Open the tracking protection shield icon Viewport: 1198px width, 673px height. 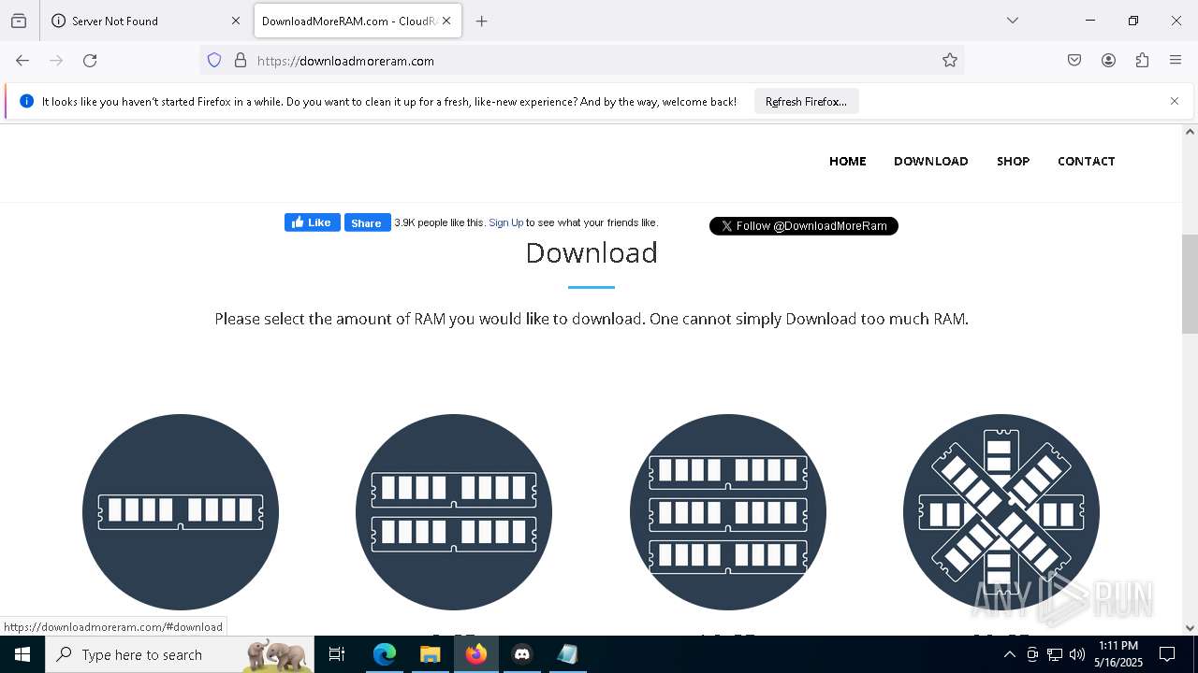click(214, 61)
